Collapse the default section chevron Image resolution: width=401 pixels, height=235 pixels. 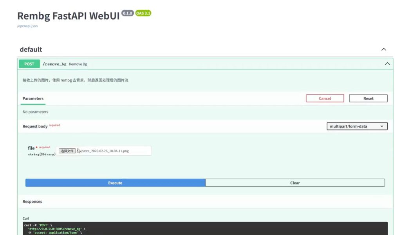pyautogui.click(x=383, y=49)
